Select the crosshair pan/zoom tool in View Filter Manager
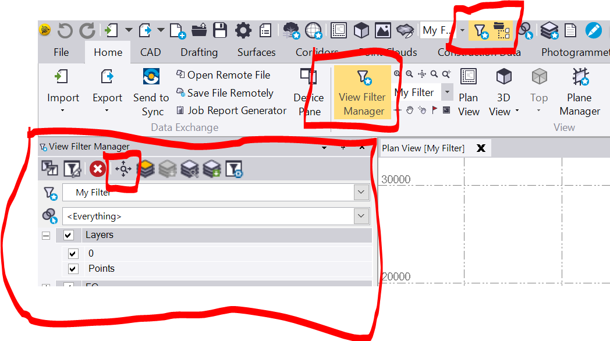This screenshot has width=610, height=341. pos(122,169)
